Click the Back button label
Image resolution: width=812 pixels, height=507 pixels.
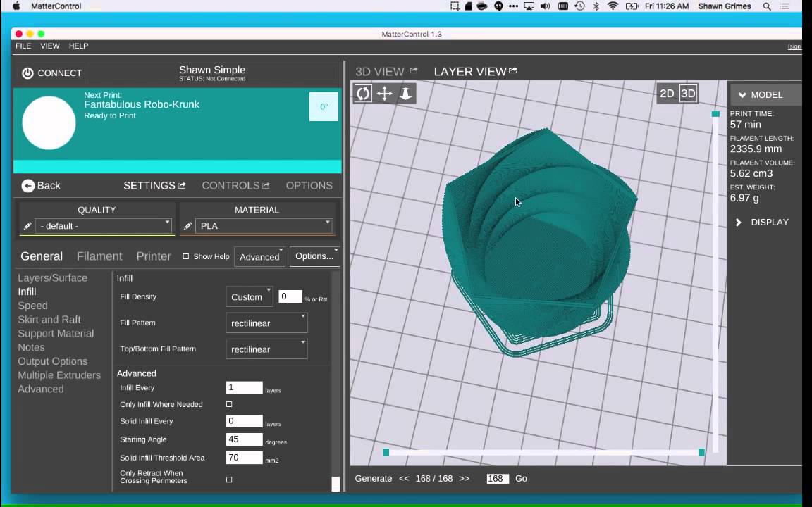[x=49, y=186]
